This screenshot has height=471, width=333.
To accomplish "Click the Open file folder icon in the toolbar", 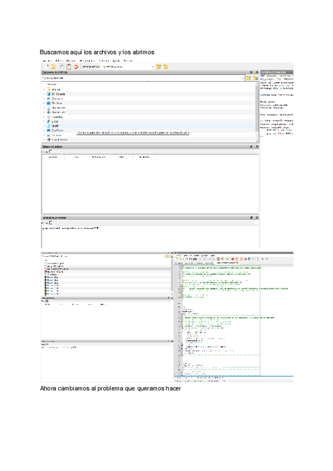I will [53, 67].
